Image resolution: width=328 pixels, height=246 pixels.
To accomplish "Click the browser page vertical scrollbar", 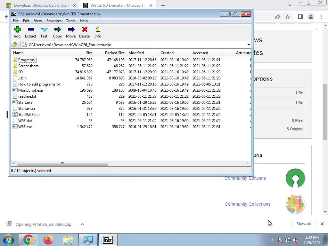I will tap(325, 112).
